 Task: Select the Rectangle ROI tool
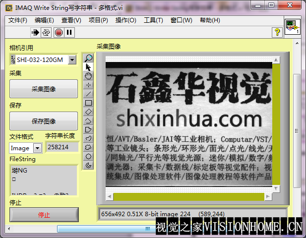tap(89, 103)
